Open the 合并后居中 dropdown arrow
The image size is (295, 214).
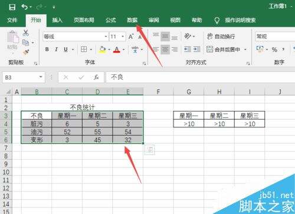(x=245, y=50)
